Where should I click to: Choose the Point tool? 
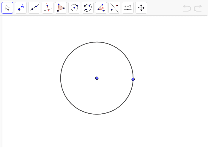point(21,8)
